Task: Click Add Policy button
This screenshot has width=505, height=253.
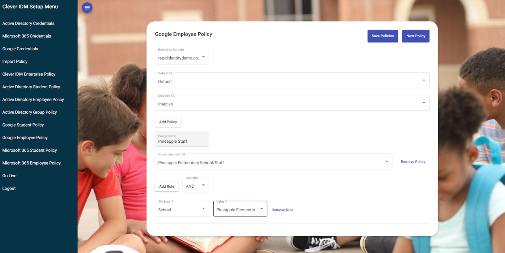Action: [168, 122]
